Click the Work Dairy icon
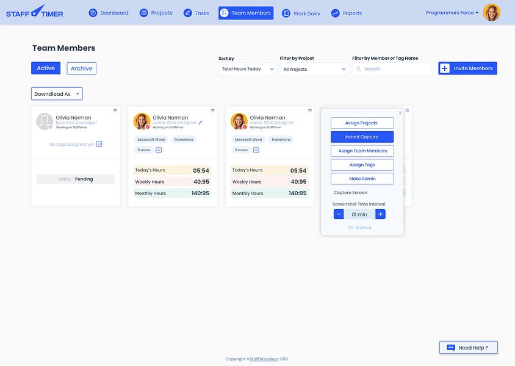 286,13
